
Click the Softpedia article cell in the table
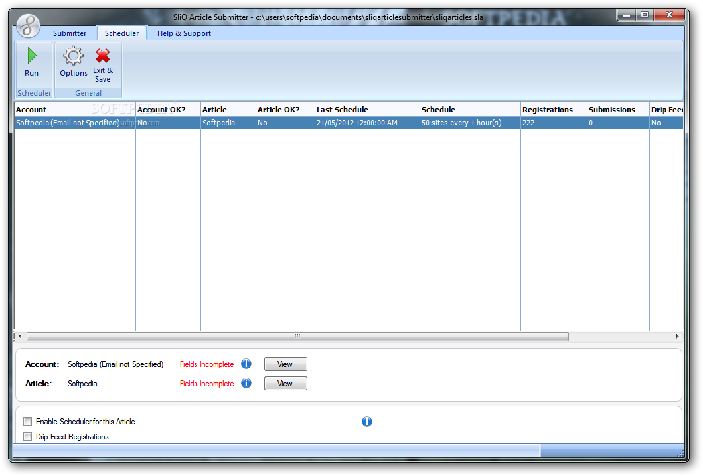(228, 123)
